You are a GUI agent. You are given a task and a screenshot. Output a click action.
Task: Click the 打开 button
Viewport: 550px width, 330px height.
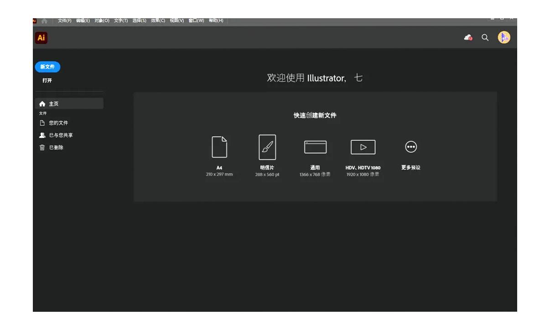pos(47,81)
